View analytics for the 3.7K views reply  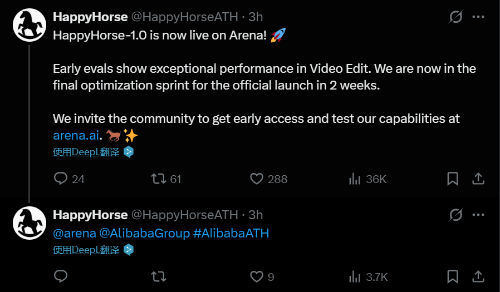354,276
